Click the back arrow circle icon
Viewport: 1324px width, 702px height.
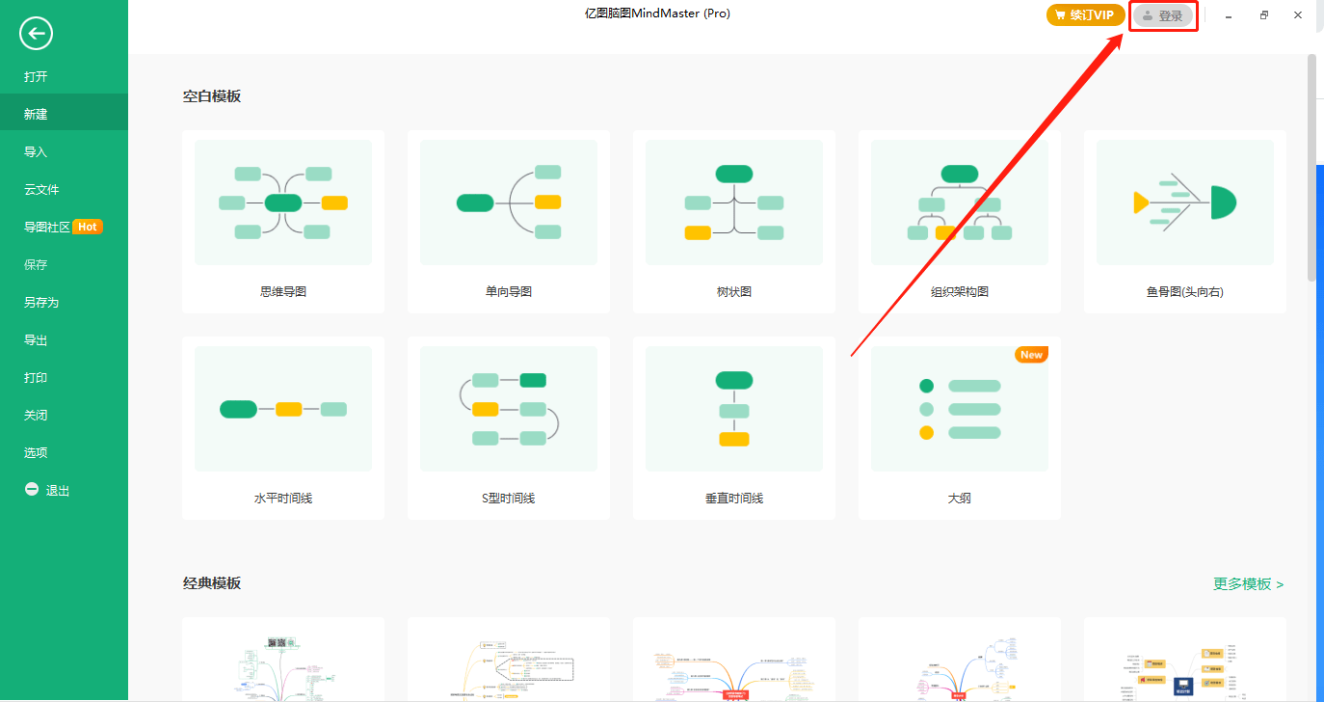click(x=36, y=34)
